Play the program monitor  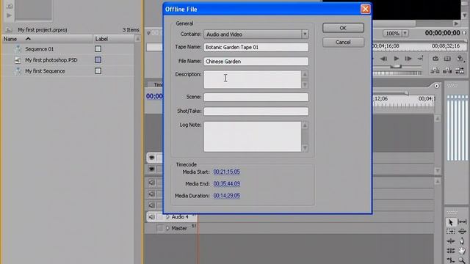point(396,59)
